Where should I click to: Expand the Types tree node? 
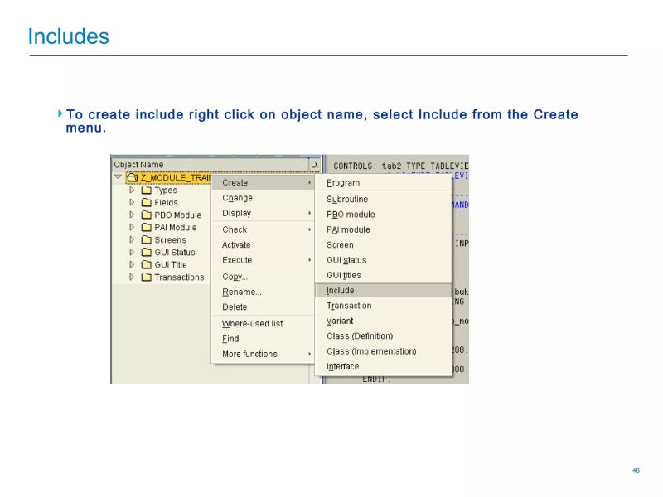133,191
